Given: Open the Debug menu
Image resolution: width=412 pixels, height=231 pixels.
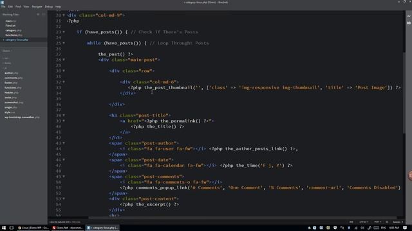Looking at the screenshot, I should coord(49,6).
